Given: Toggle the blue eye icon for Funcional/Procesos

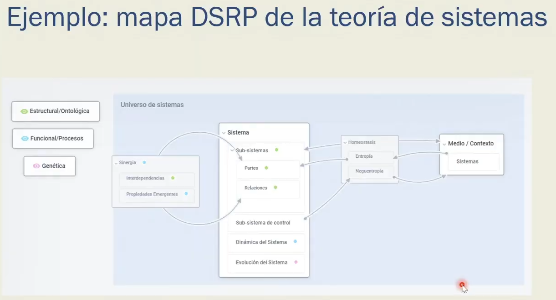Looking at the screenshot, I should click(x=25, y=139).
